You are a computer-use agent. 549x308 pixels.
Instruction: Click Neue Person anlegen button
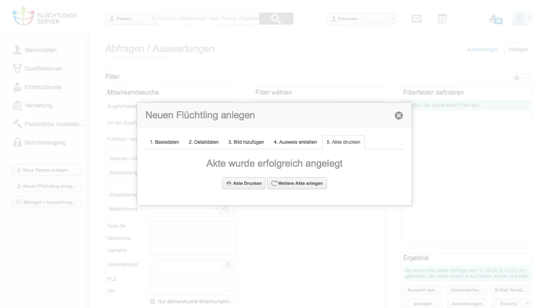tap(46, 170)
